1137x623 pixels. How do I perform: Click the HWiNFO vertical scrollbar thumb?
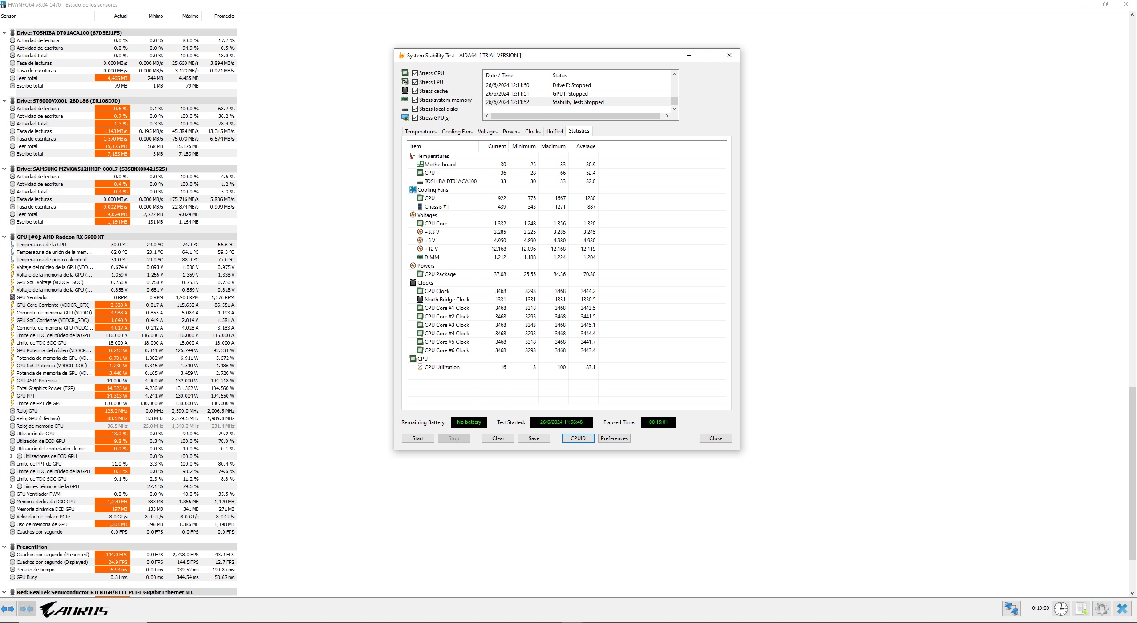1133,473
